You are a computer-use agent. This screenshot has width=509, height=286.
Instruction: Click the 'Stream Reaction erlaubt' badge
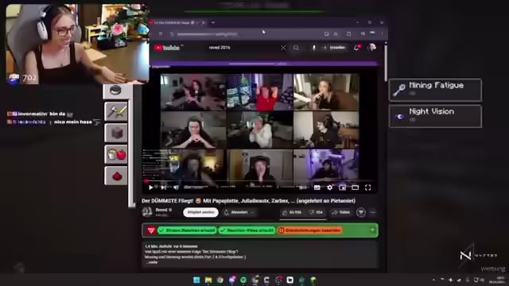pos(187,230)
